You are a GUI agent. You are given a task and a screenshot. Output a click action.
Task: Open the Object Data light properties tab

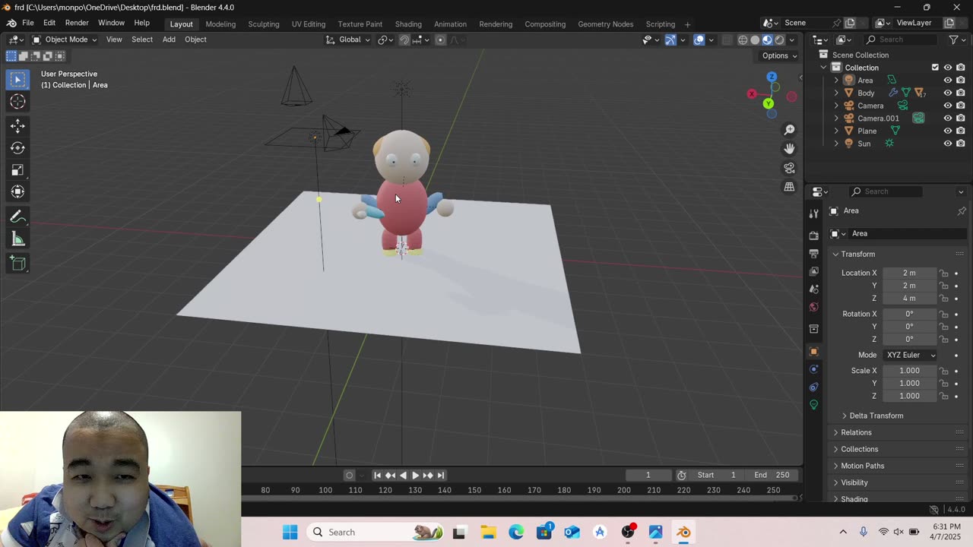click(813, 404)
